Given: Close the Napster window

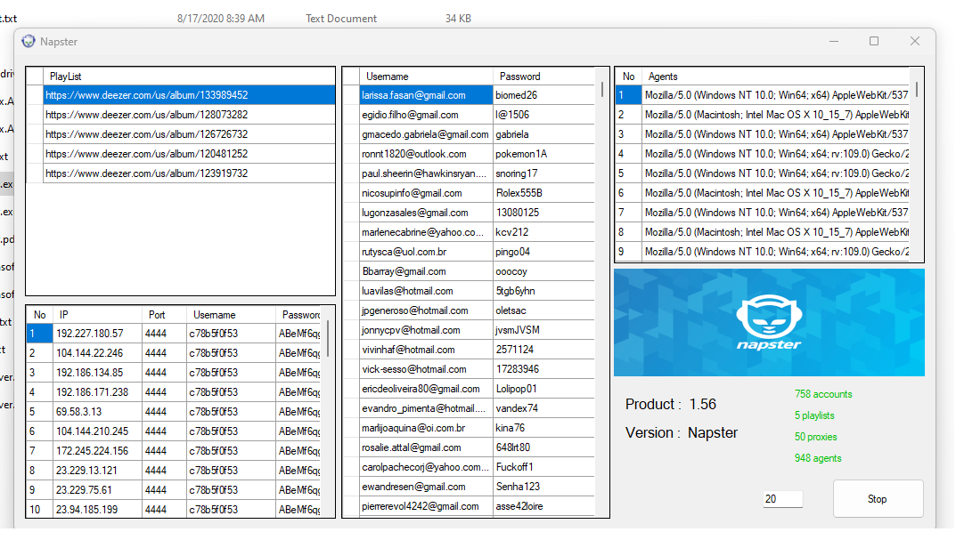Looking at the screenshot, I should point(914,41).
